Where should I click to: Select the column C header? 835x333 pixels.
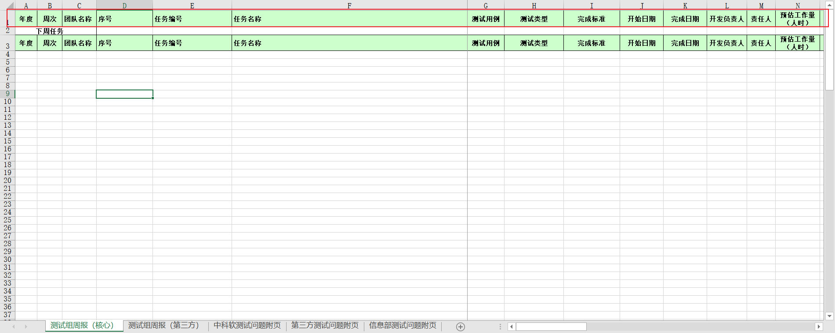[x=79, y=6]
